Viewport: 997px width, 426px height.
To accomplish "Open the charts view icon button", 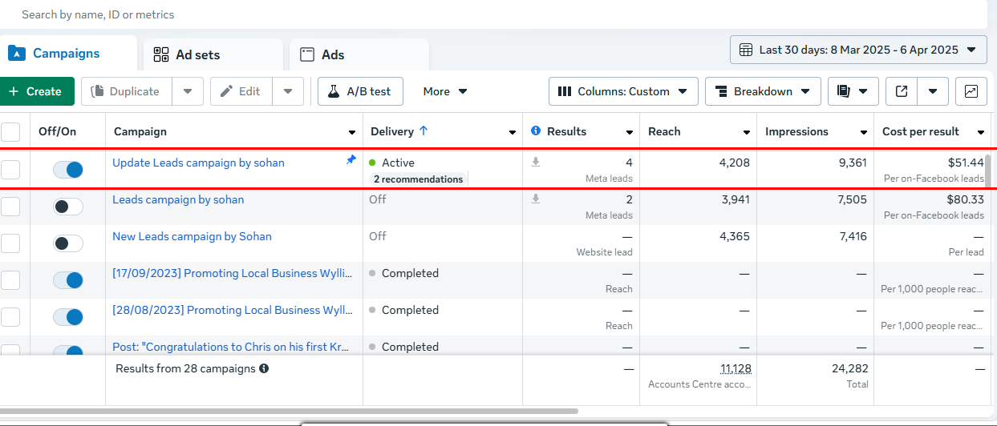I will [x=971, y=91].
